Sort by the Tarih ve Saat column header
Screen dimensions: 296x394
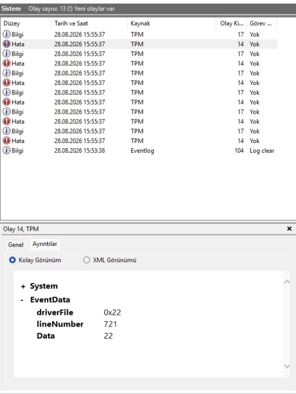coord(89,23)
